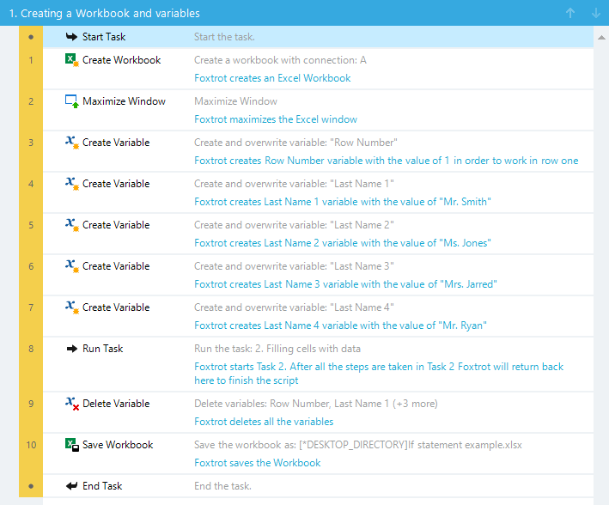
Task: Click comment with value "Mr. Smith"
Action: tap(342, 202)
